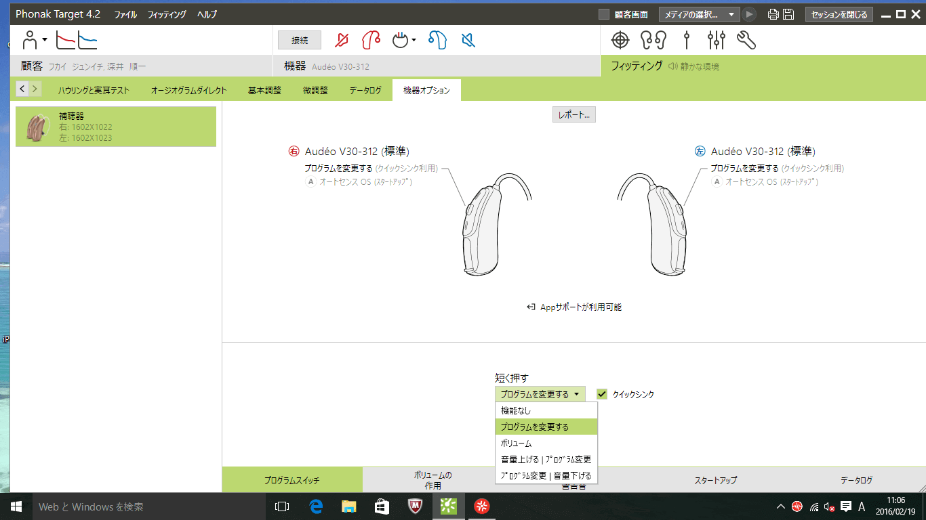Uncheck the クイックシンク checkbox

[602, 394]
